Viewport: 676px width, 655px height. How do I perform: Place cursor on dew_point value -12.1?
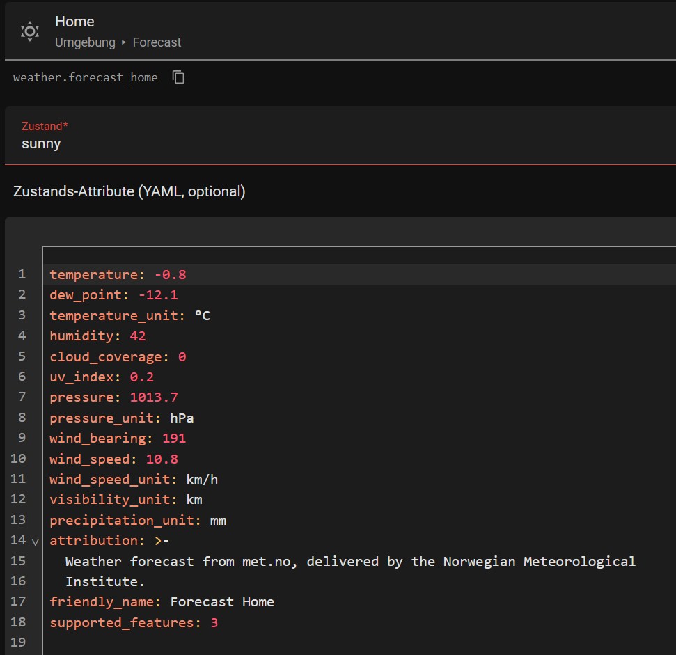point(158,295)
